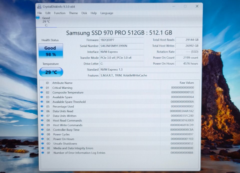This screenshot has height=173, width=240.
Task: Open the File menu
Action: pyautogui.click(x=40, y=13)
